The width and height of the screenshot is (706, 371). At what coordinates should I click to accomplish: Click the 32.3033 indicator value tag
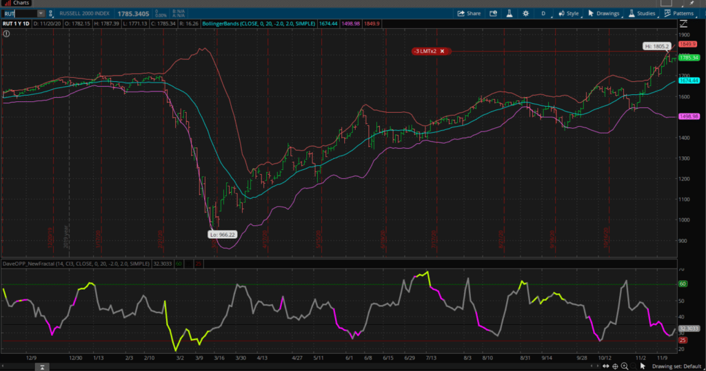pyautogui.click(x=689, y=329)
